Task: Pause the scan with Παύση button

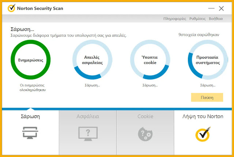Action: coord(207,97)
